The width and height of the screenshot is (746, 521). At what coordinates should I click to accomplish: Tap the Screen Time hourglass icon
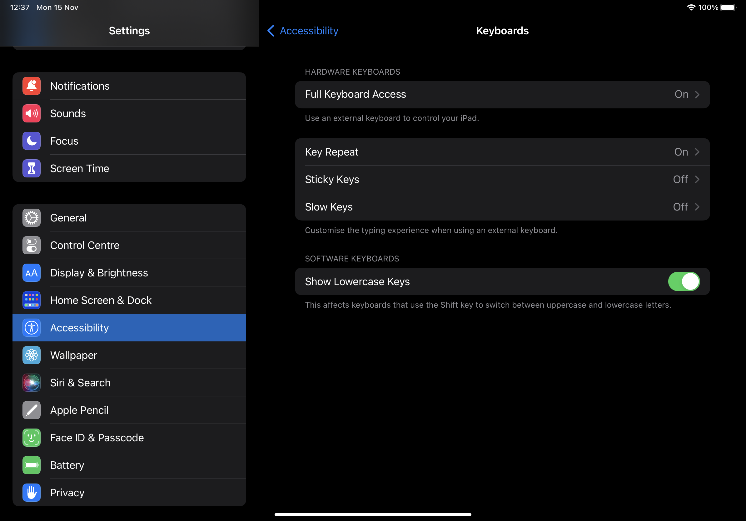[32, 168]
